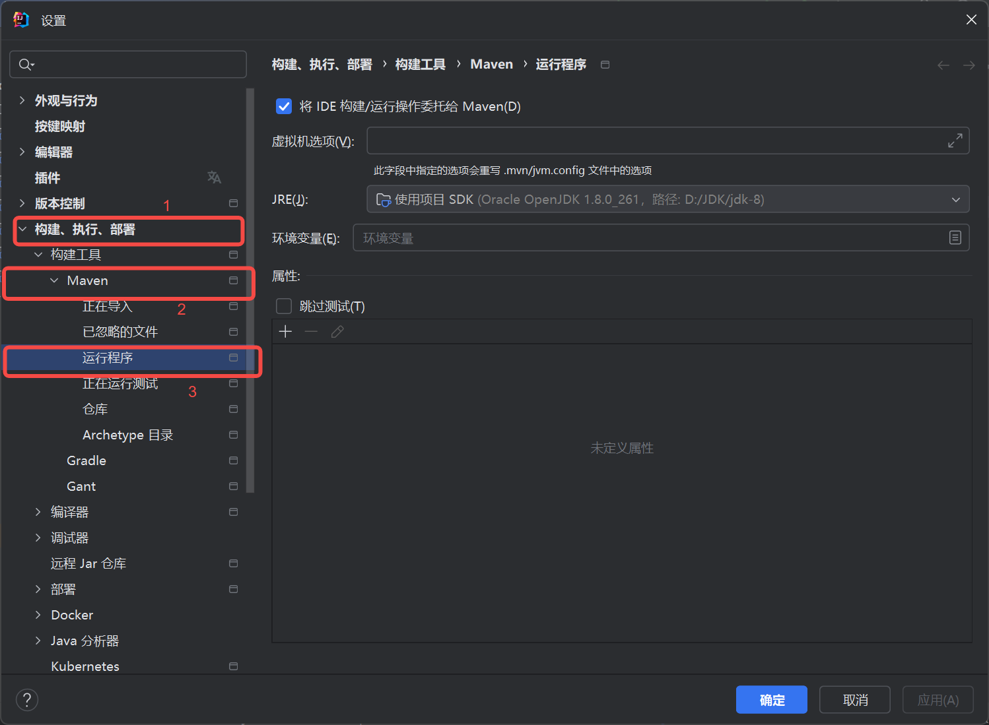Click the back arrow in settings header

(943, 65)
